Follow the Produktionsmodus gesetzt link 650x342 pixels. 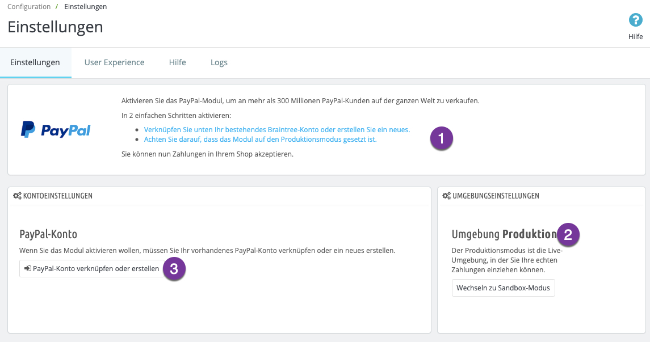[261, 140]
